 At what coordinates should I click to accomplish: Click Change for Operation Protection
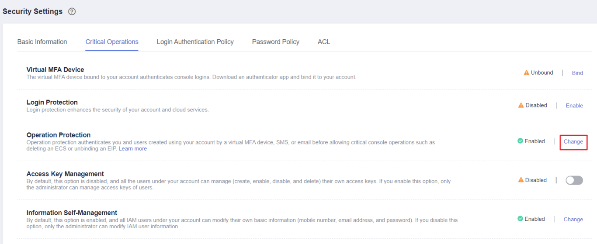pos(573,141)
